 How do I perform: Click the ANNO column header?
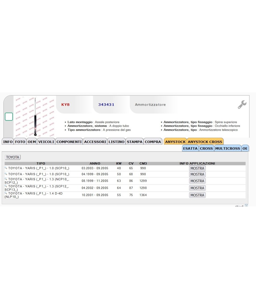(x=95, y=163)
